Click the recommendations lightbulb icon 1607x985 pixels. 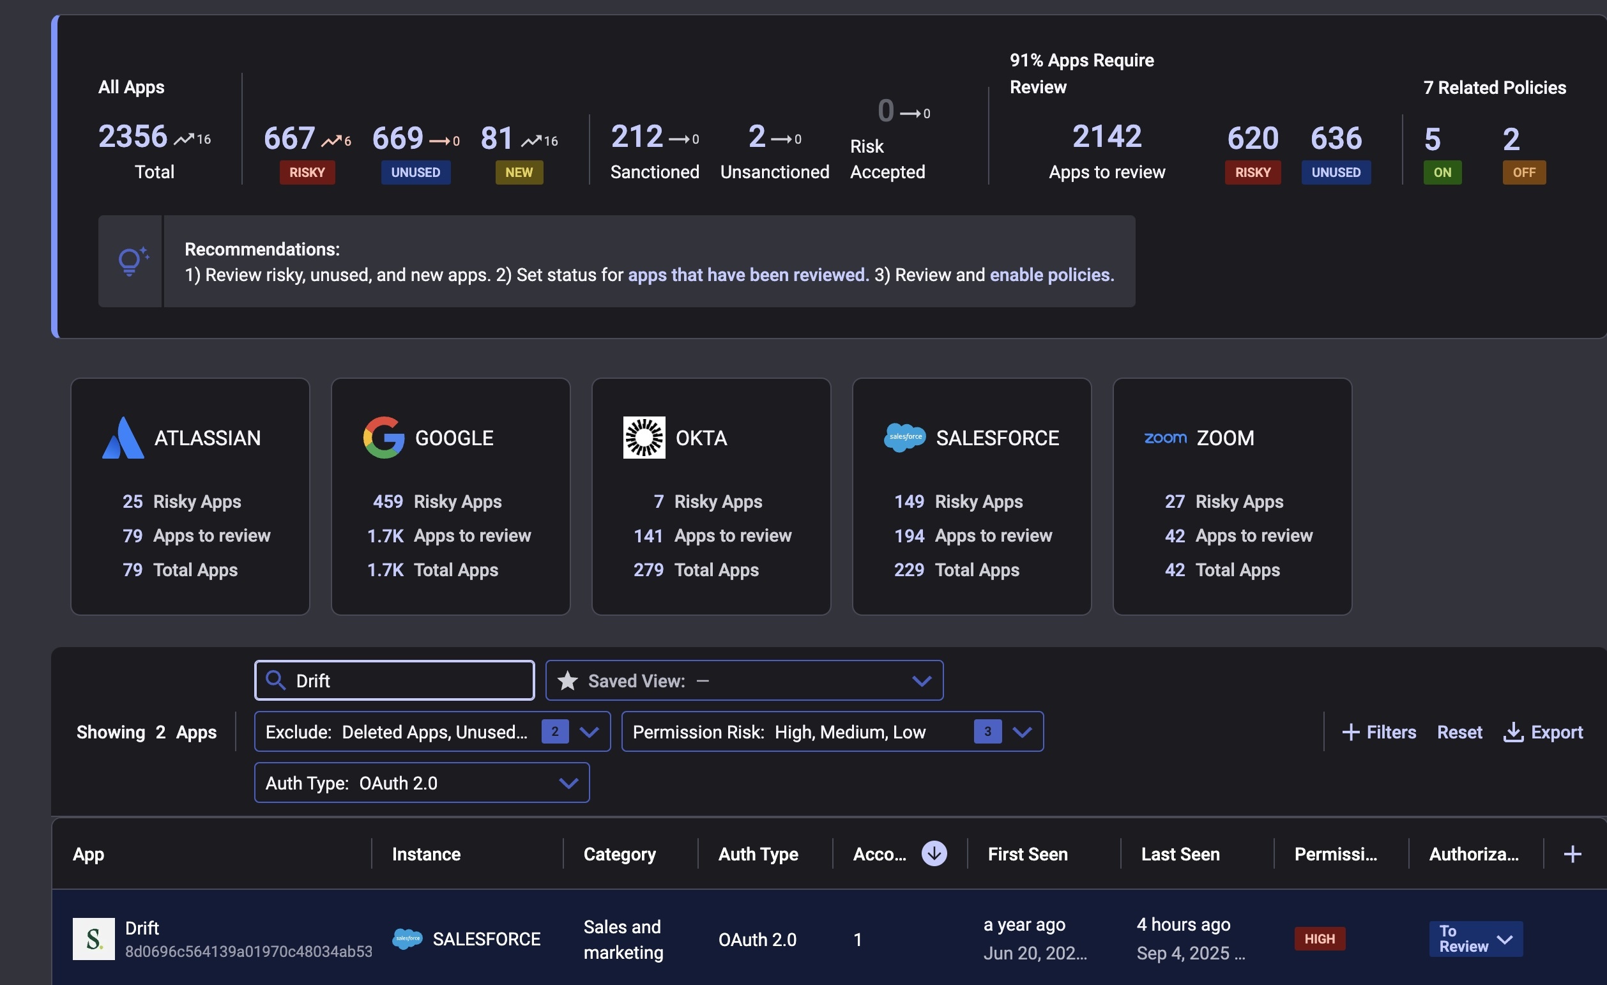pos(132,261)
